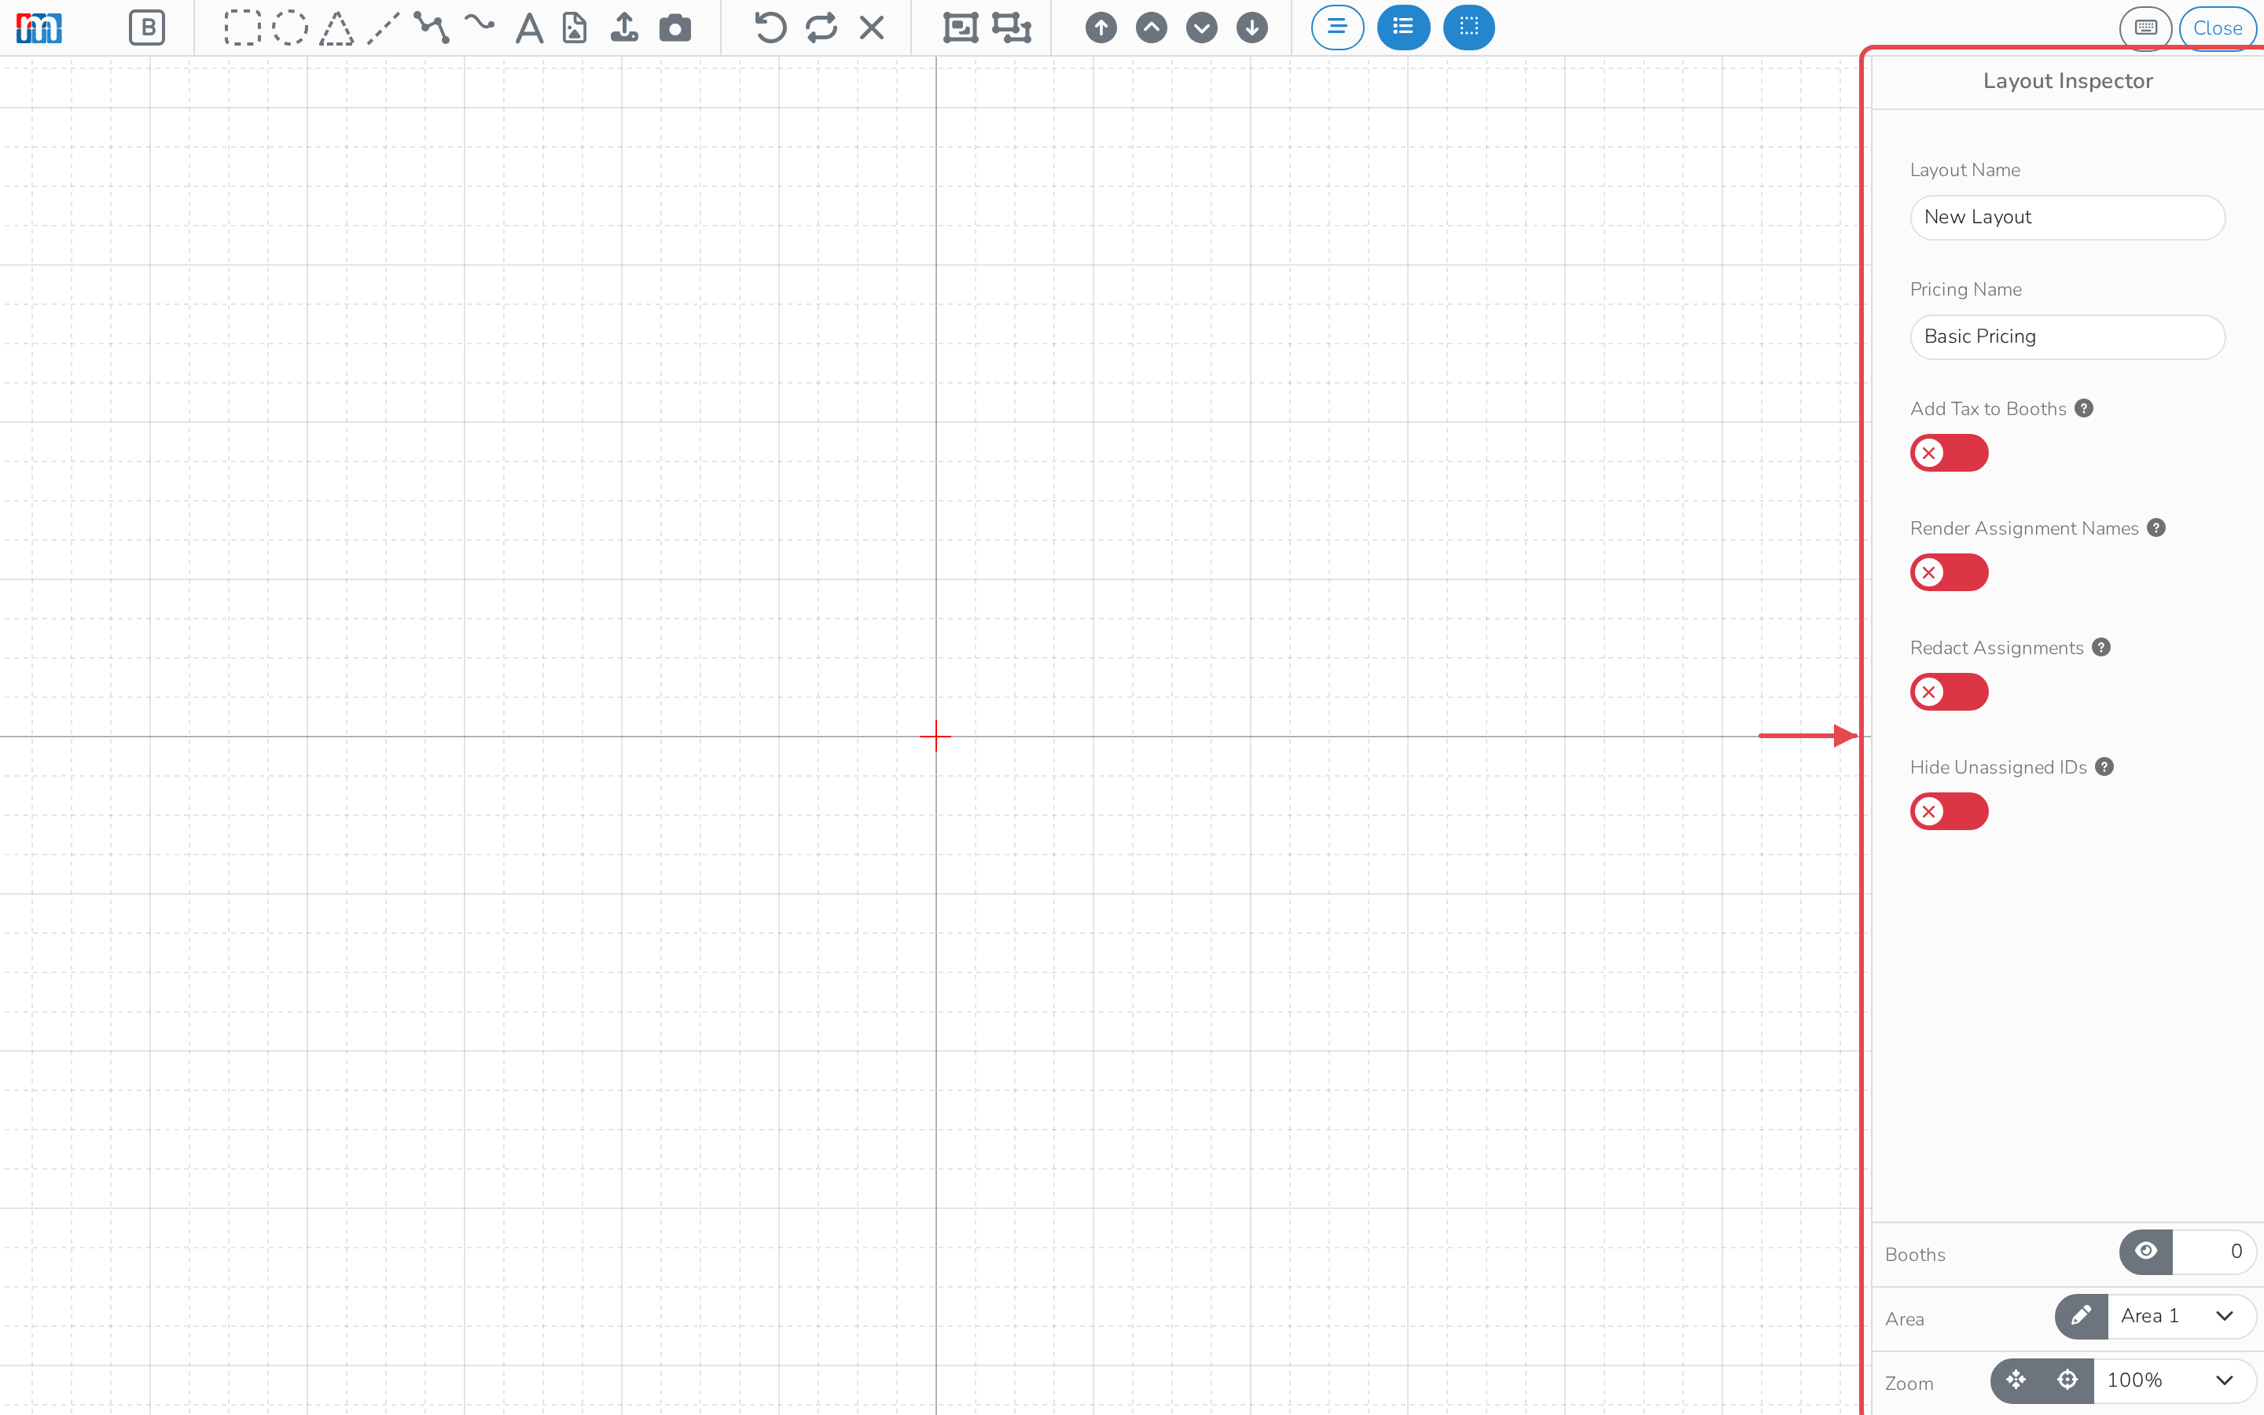Select the Booth tool
Screen dimensions: 2264x1415
tap(147, 28)
